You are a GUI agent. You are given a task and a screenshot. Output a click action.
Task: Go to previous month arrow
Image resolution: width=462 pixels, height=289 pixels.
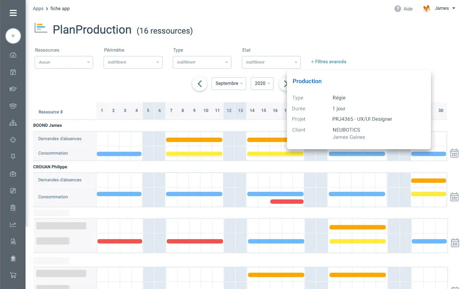tap(200, 84)
